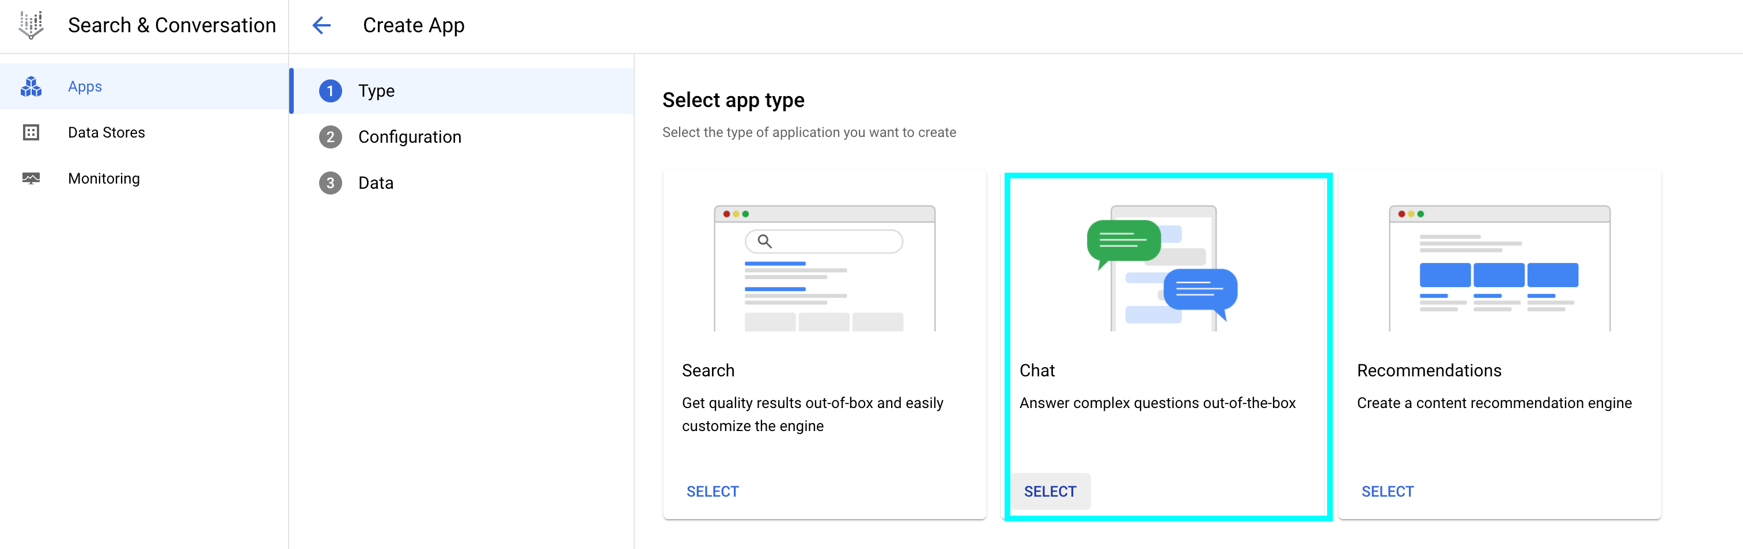
Task: Click the Search & Conversation logo icon
Action: (31, 25)
